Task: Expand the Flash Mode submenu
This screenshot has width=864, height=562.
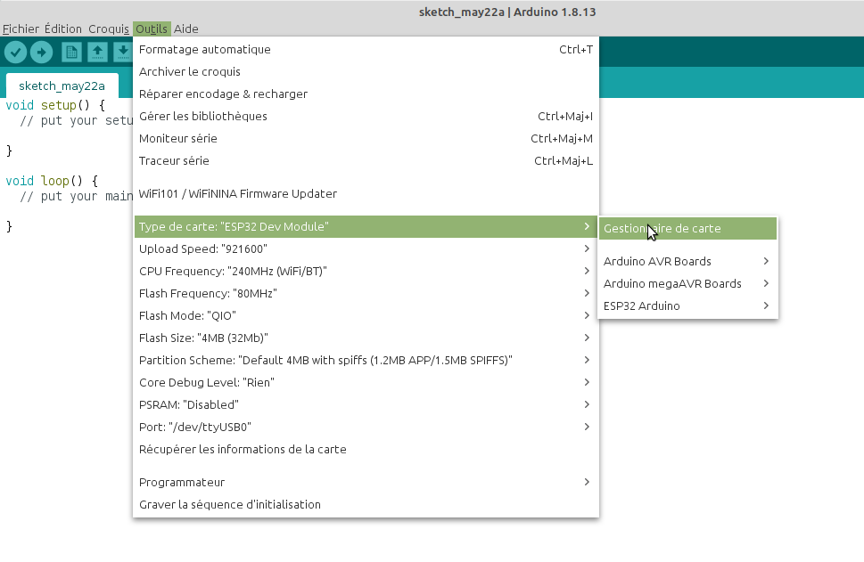Action: [366, 316]
